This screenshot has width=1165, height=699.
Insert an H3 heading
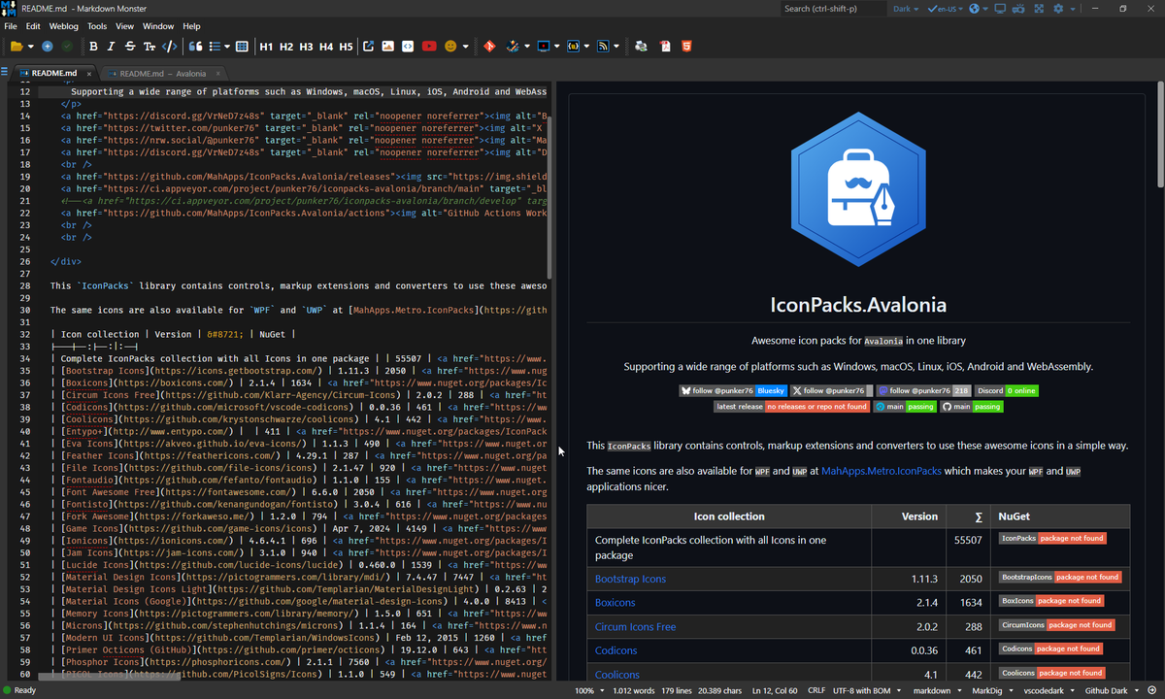(x=306, y=46)
